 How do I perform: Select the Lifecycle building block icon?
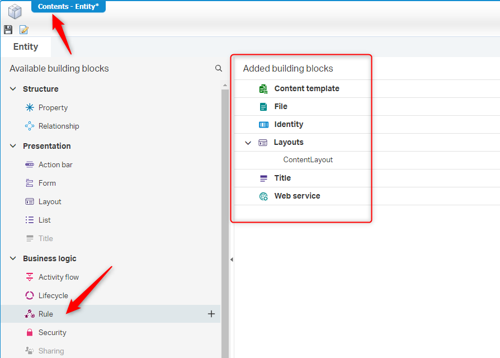[x=30, y=295]
